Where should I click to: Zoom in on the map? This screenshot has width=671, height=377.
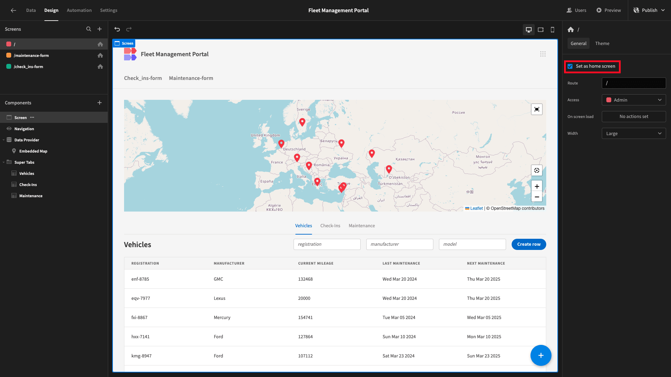click(x=537, y=186)
